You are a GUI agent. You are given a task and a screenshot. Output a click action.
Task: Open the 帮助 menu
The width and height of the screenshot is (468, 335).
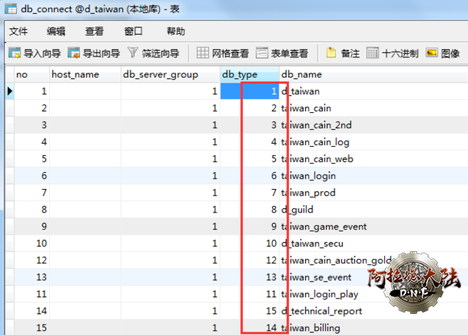point(176,31)
